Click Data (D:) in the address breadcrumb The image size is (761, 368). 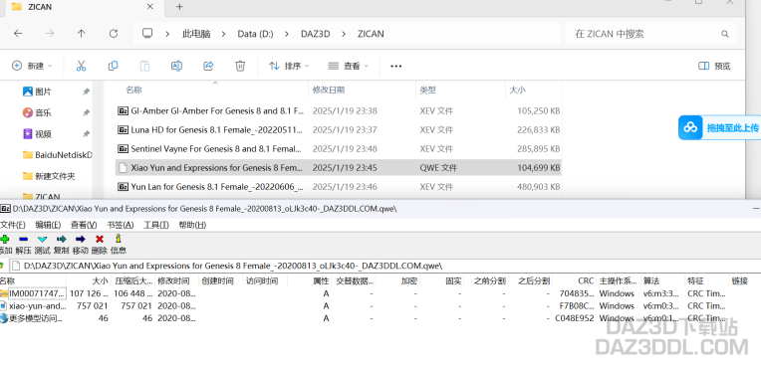255,34
